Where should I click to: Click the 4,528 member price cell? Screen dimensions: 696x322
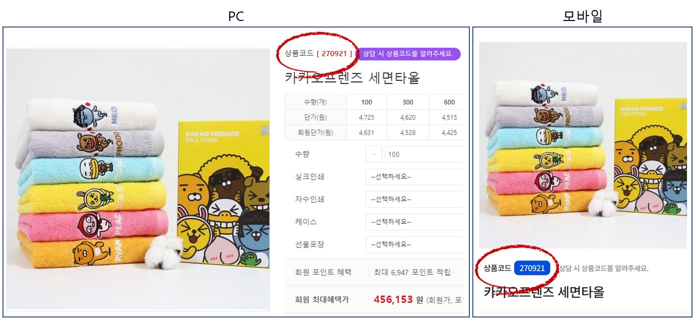point(408,132)
